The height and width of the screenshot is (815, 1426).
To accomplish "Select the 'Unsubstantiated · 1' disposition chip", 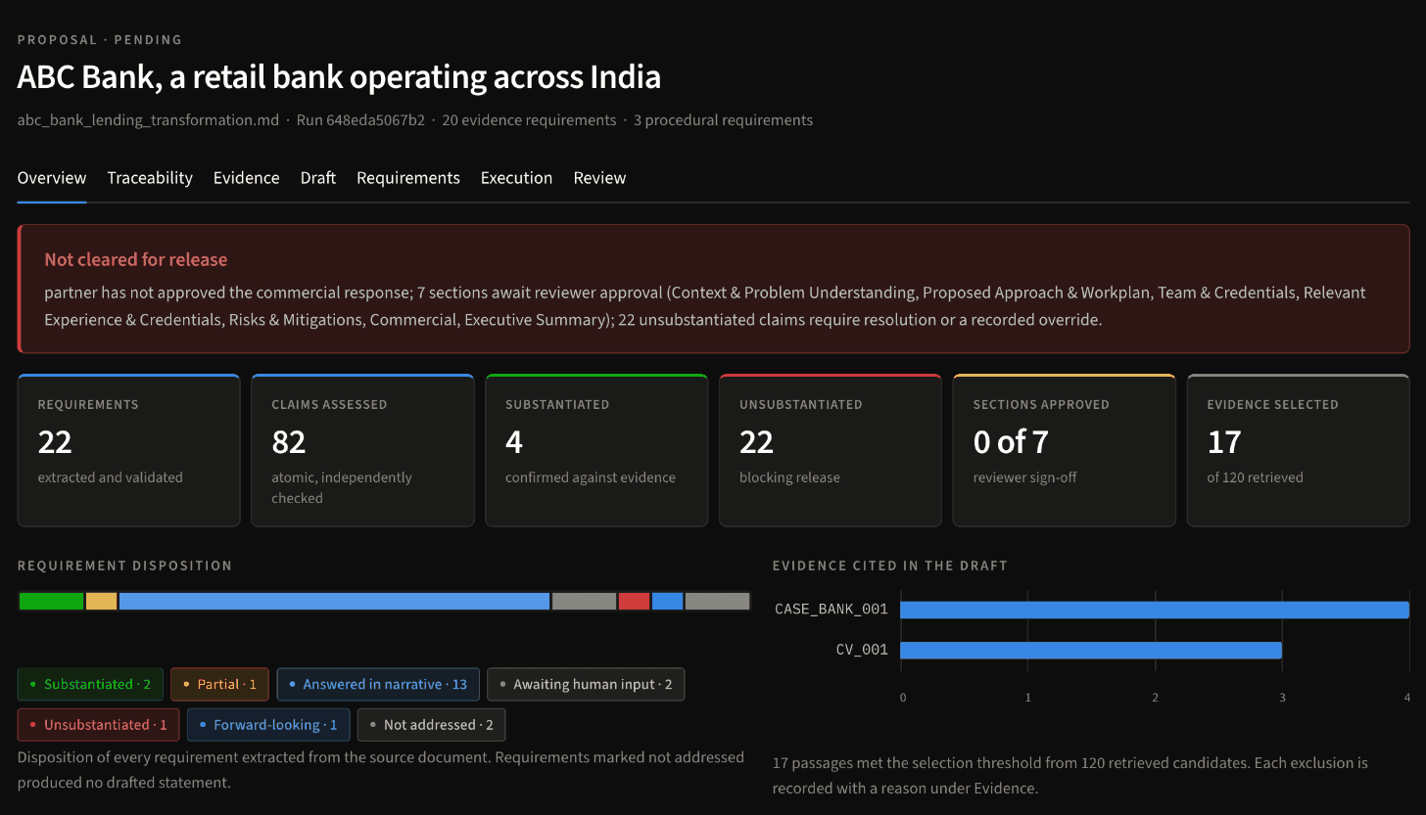I will 98,725.
